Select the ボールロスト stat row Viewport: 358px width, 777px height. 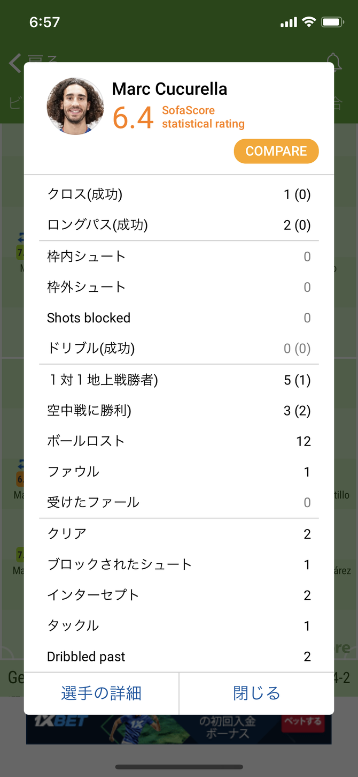point(179,441)
